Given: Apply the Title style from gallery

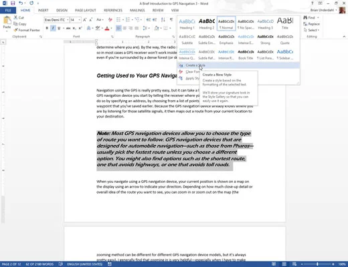Looking at the screenshot, I should click(x=285, y=23).
